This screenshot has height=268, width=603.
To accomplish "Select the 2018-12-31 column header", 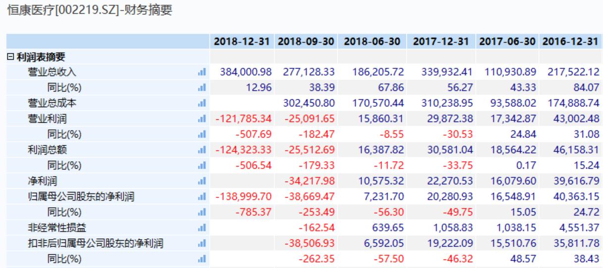I will coord(243,42).
